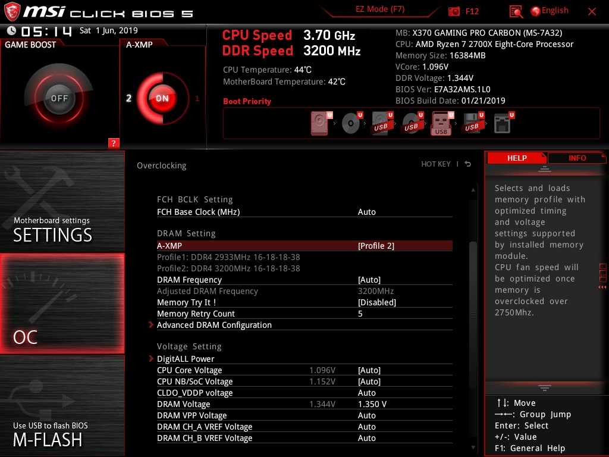Click Profile1: DDR4 2933MHz text row
This screenshot has height=457, width=609.
tap(228, 257)
